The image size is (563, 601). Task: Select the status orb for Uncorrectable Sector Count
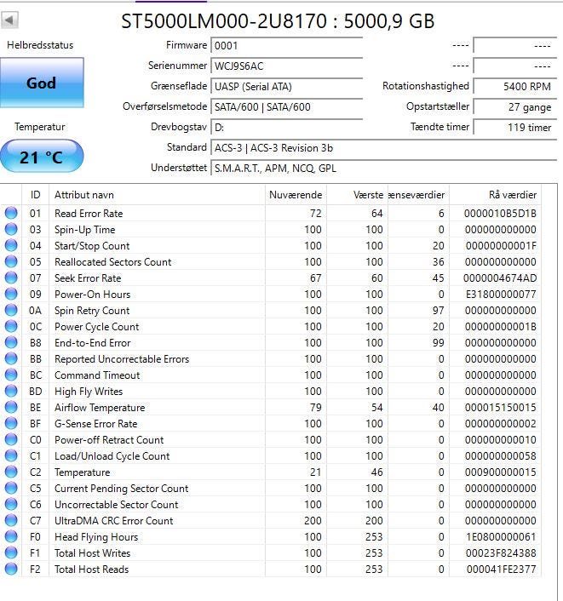coord(11,505)
